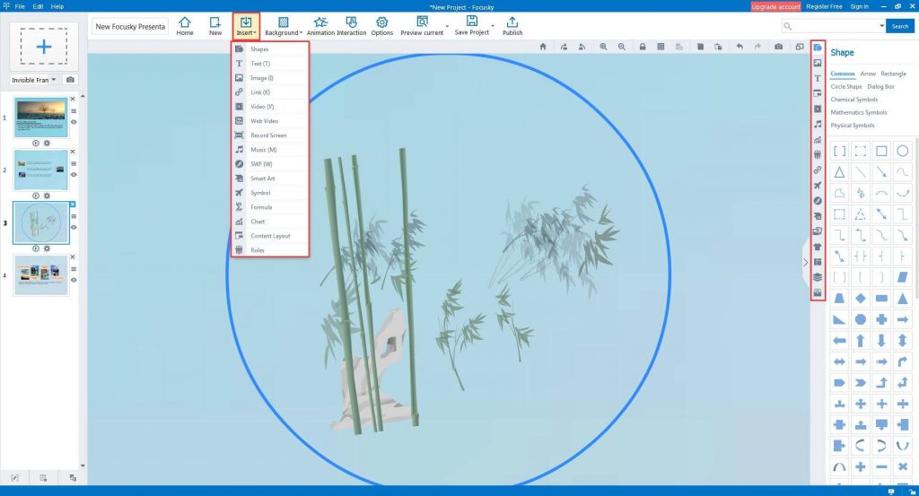Image resolution: width=919 pixels, height=496 pixels.
Task: Select Smart Art in Insert menu
Action: (263, 178)
